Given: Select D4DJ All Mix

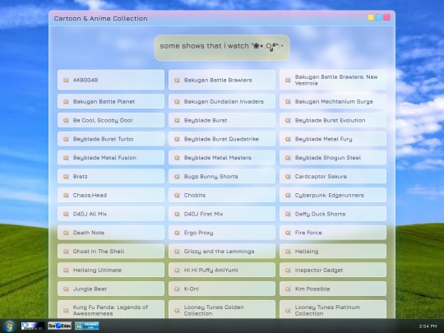Looking at the screenshot, I should pos(111,214).
